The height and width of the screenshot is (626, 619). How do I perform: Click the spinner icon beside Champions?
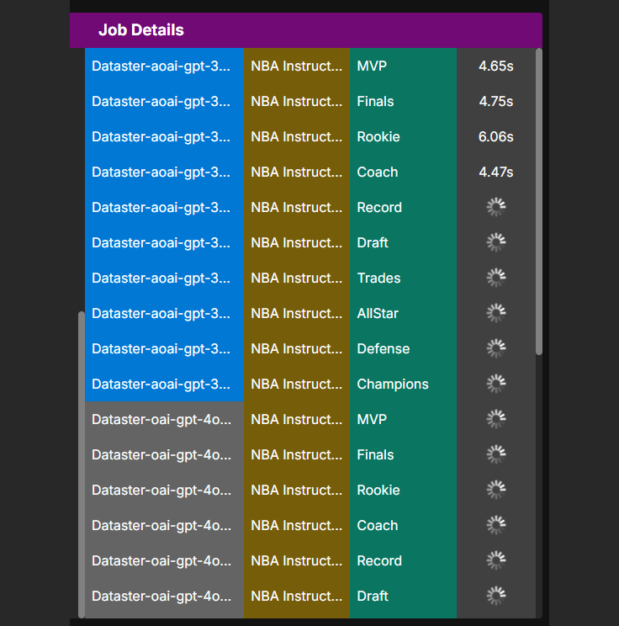coord(496,384)
